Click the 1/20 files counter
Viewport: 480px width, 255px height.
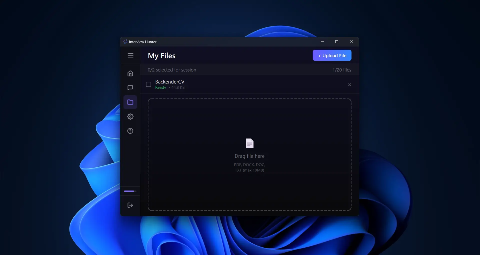(342, 70)
